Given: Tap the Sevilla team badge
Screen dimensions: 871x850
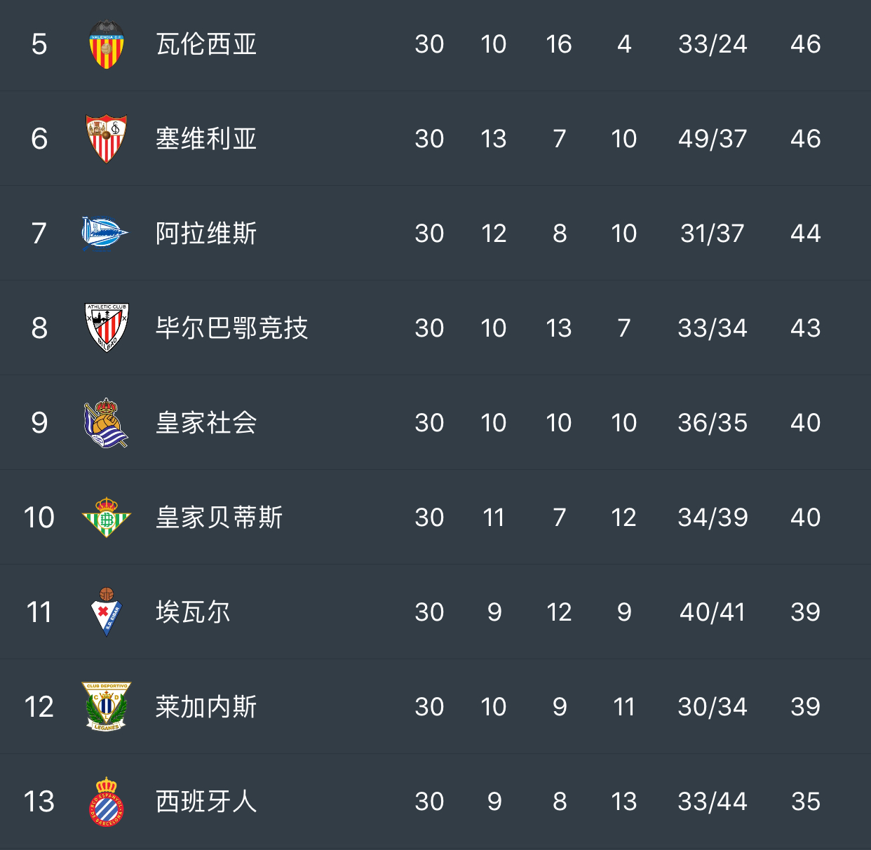Looking at the screenshot, I should (x=107, y=139).
